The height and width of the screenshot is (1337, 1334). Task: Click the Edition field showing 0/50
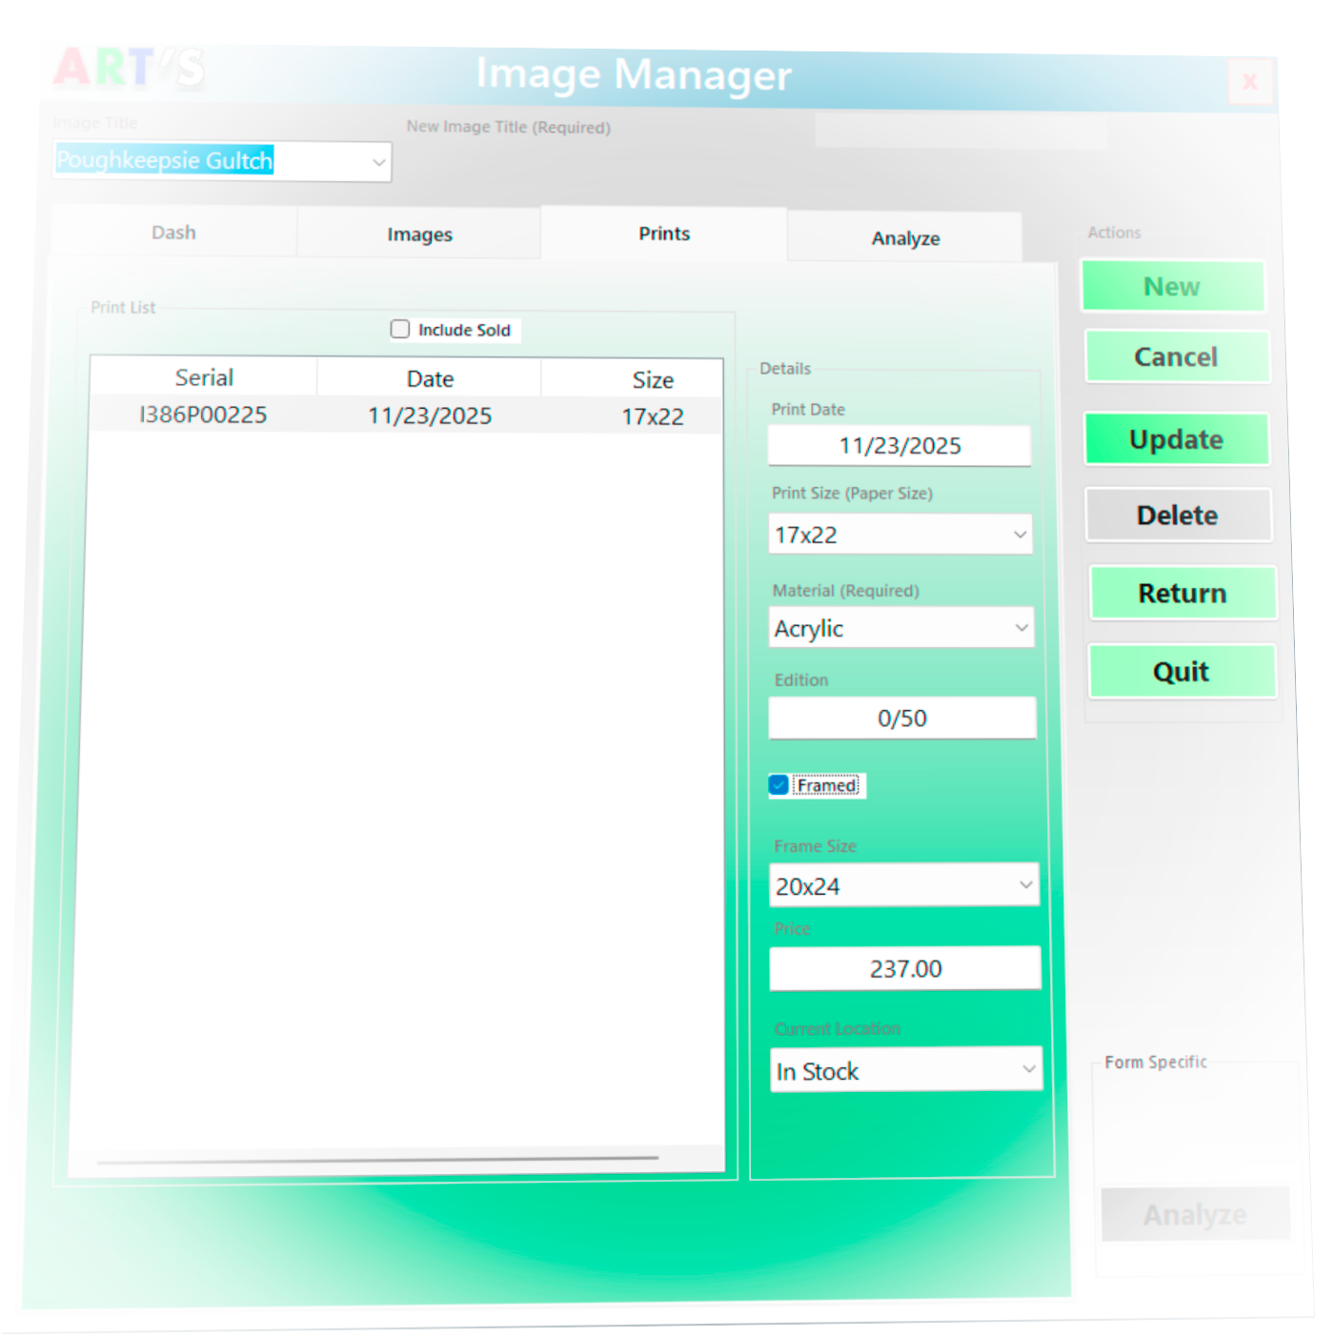coord(902,718)
